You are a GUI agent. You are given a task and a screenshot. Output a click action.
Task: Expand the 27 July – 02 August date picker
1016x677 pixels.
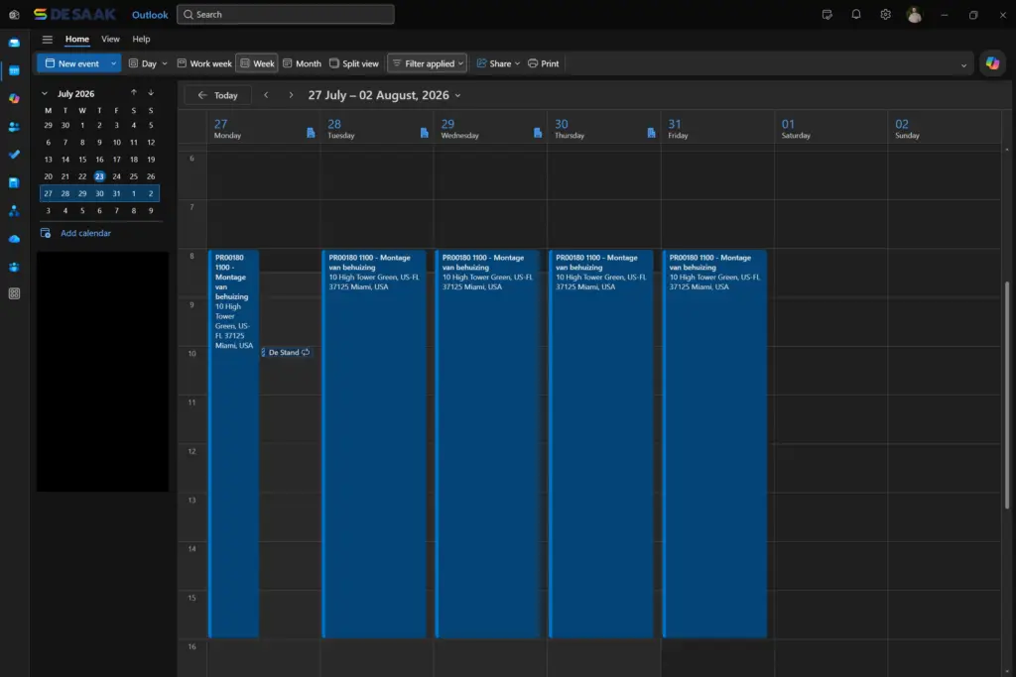click(x=385, y=95)
